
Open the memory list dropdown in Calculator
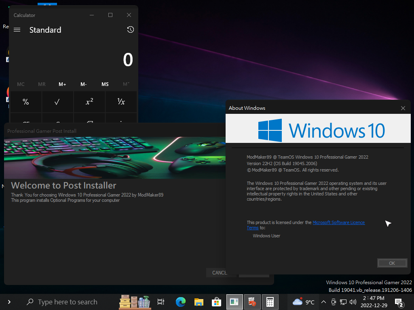[126, 84]
